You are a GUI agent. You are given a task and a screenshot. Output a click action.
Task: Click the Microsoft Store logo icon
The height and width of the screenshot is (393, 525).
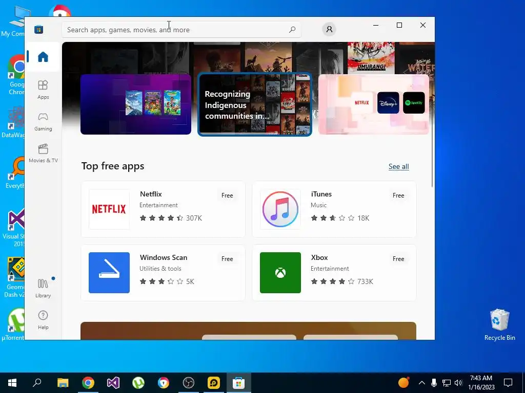pyautogui.click(x=39, y=29)
